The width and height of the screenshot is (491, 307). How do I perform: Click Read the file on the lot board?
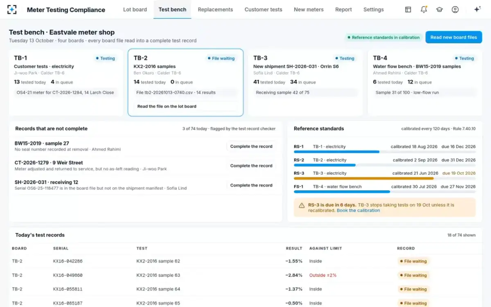185,106
